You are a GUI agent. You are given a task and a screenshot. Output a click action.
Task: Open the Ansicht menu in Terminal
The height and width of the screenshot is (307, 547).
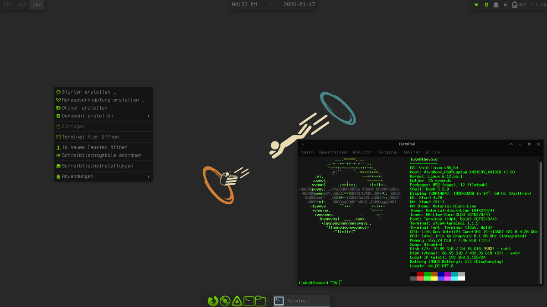coord(362,152)
